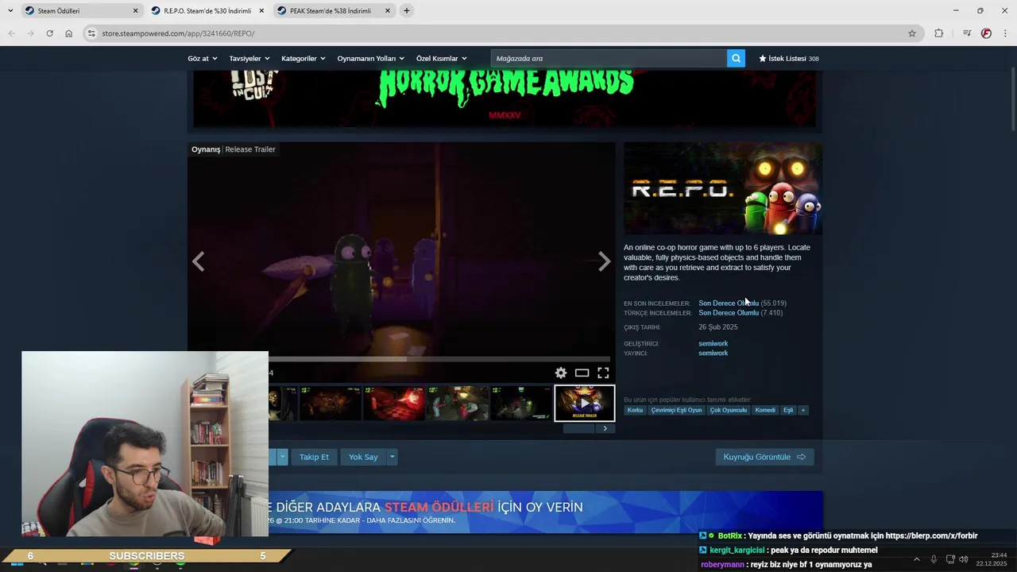Click the magnifier search button in Steam store

pyautogui.click(x=736, y=58)
